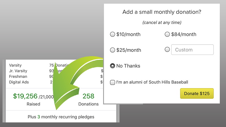Click the $19,256 raised amount

coord(25,96)
